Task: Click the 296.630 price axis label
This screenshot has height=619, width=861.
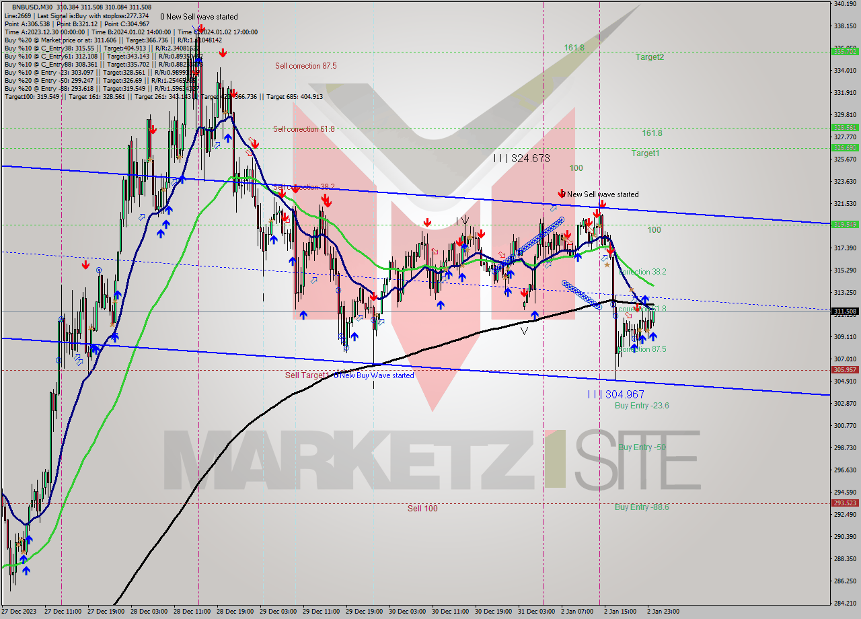Action: point(845,470)
